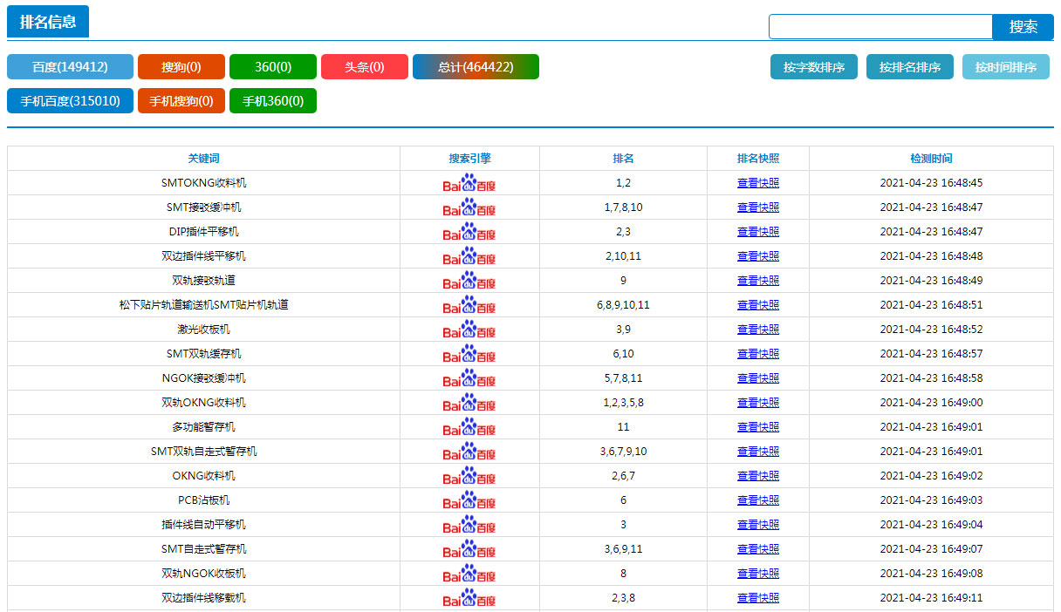Screen dimensions: 1061x612
Task: Click Baidu logo in SMT双轨自走式暂存机 row
Action: 469,452
